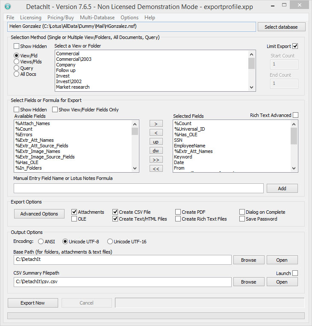Open the Options menu
Screen dimensions: 312x326
pos(130,18)
